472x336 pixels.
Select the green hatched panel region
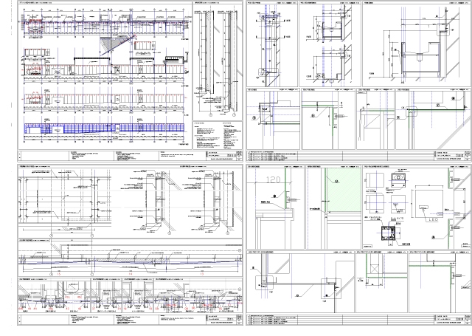tap(344, 190)
